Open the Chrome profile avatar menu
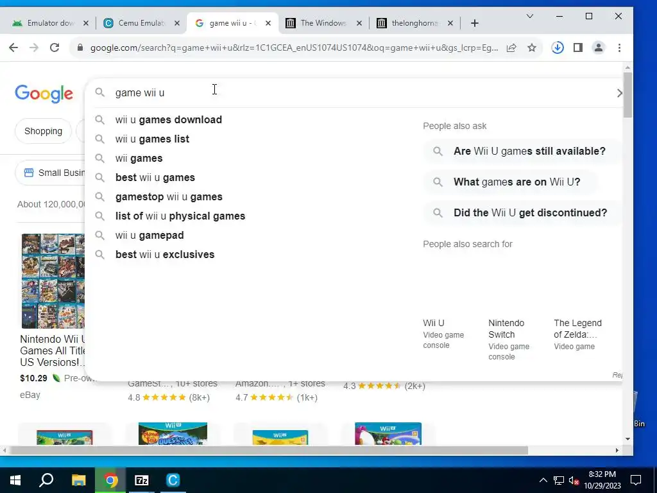Viewport: 657px width, 493px height. pyautogui.click(x=599, y=48)
